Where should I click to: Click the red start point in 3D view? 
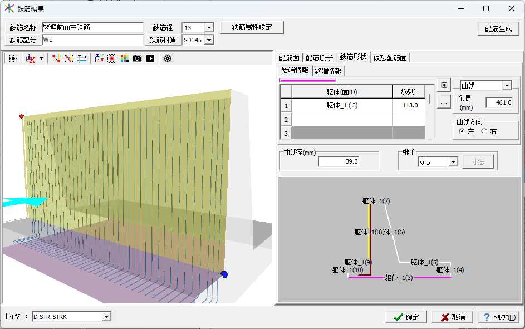coord(21,116)
